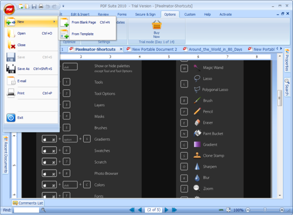
Task: Choose E-mail in the application menu
Action: click(31, 81)
